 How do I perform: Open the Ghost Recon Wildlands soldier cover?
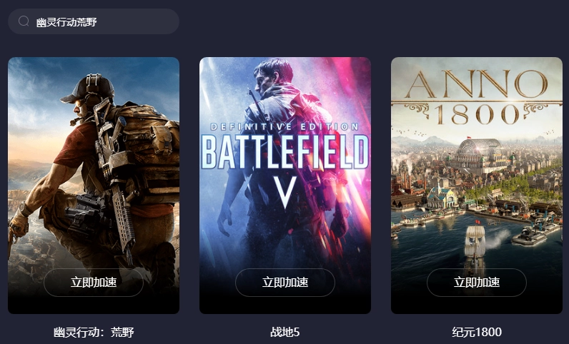(x=94, y=186)
